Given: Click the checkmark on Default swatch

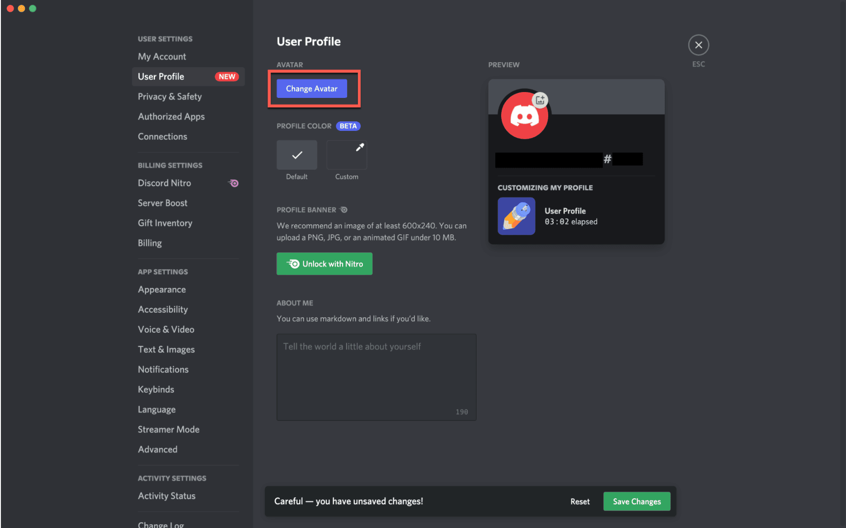Looking at the screenshot, I should 297,155.
